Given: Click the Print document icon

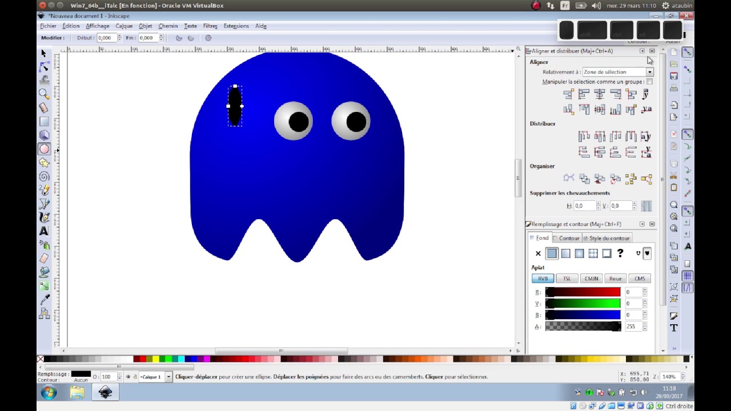Looking at the screenshot, I should click(674, 88).
